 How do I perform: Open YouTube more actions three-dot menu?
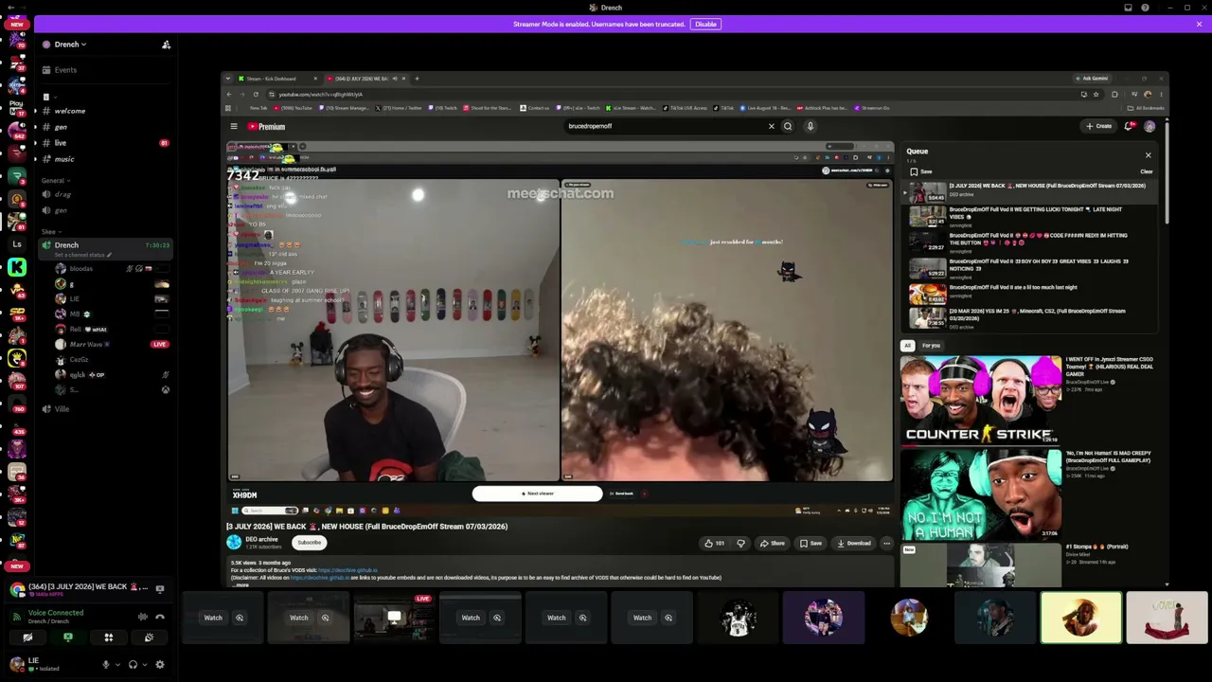(x=886, y=543)
